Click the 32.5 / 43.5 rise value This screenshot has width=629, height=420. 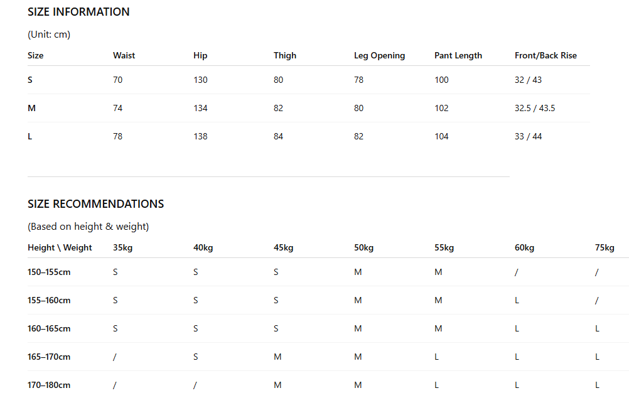535,108
